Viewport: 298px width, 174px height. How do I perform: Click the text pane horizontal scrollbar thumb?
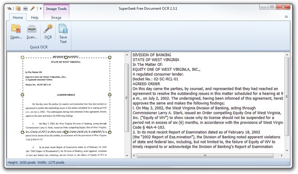(x=205, y=156)
